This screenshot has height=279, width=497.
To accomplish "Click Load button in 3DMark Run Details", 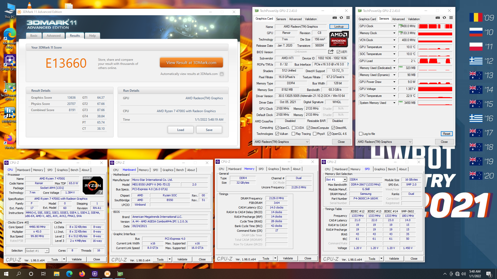I will point(181,130).
